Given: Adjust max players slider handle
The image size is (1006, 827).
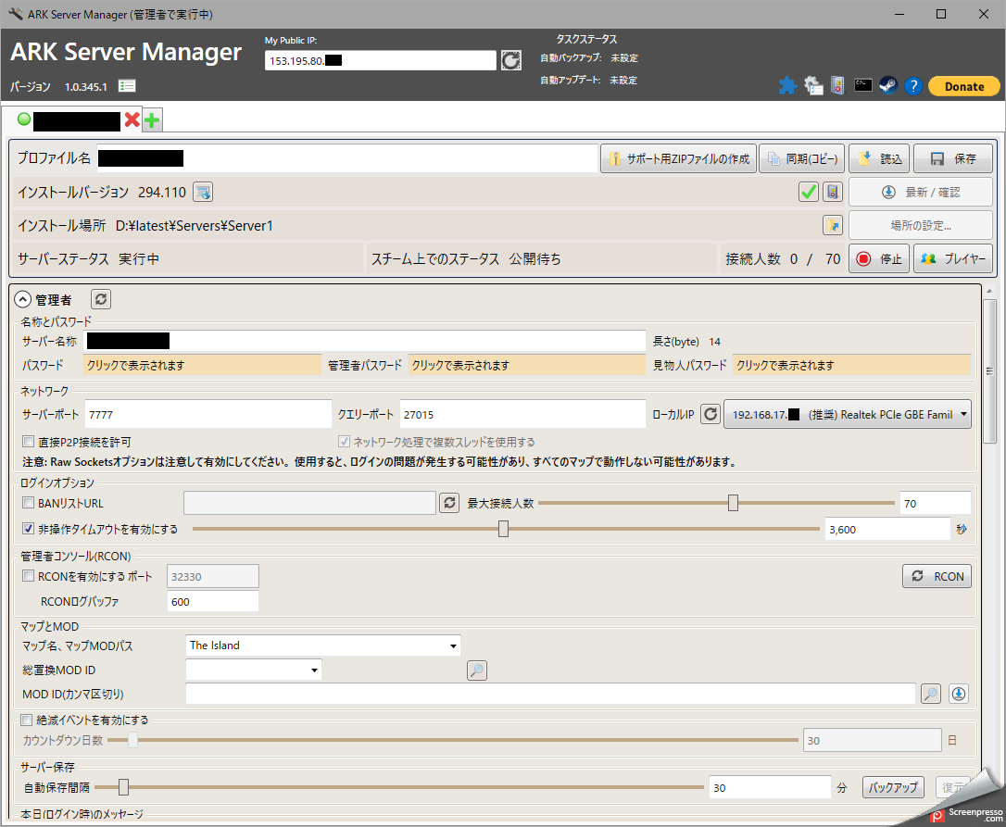Looking at the screenshot, I should coord(733,503).
